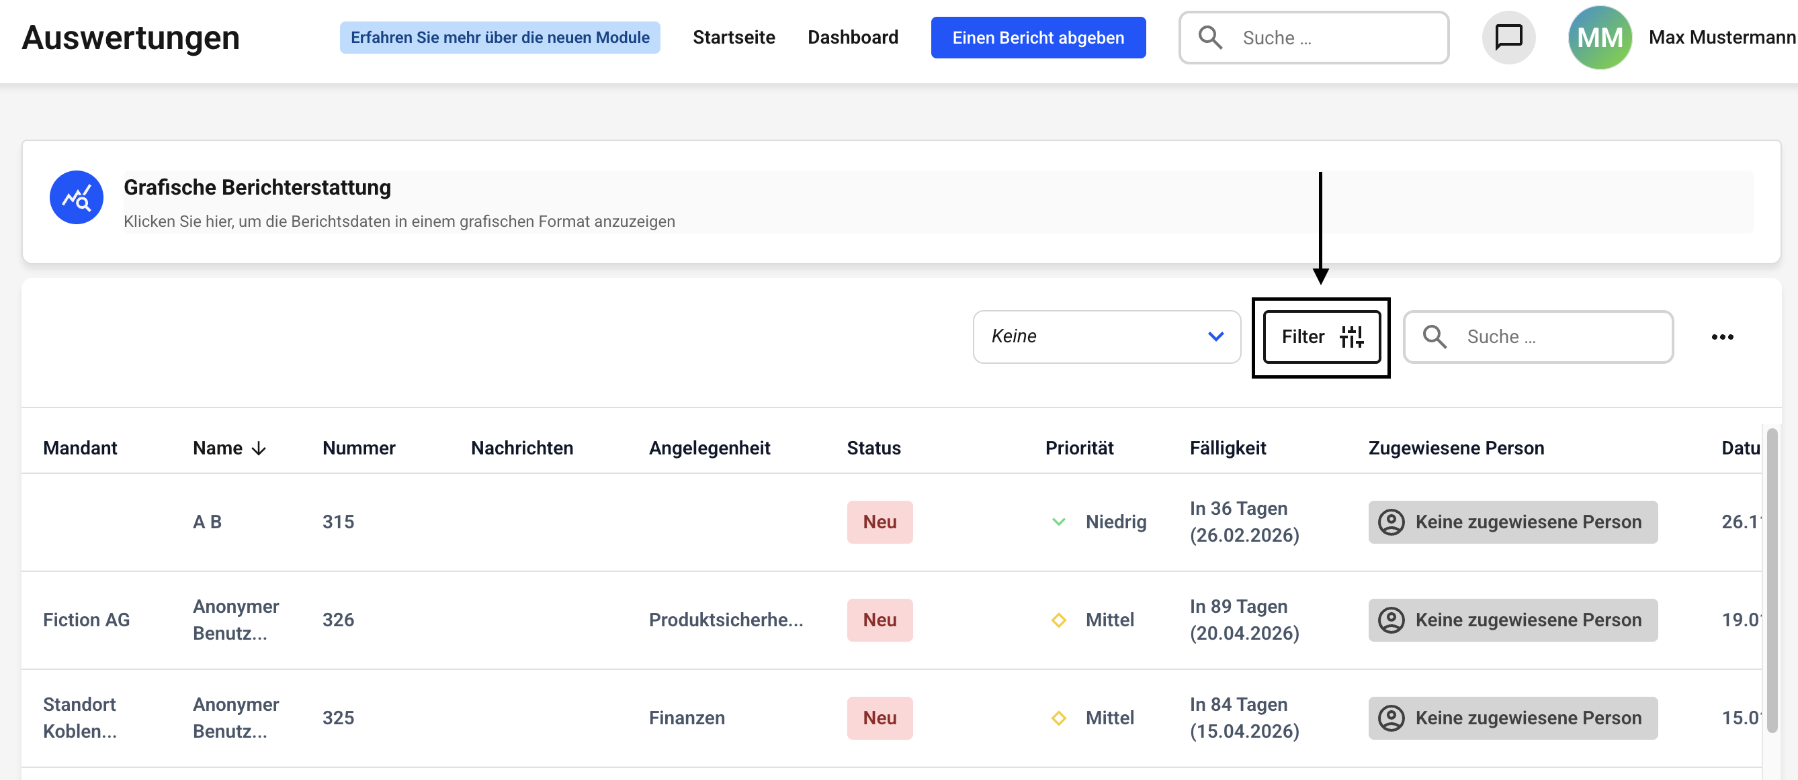Image resolution: width=1798 pixels, height=780 pixels.
Task: Click magnifier icon in table search
Action: point(1435,337)
